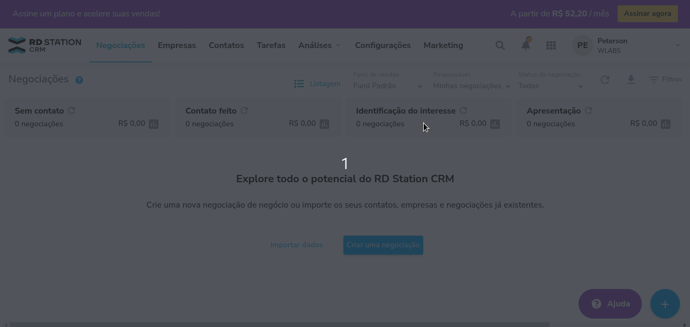Switch to the Empresas section
Viewport: 690px width, 327px height.
point(176,45)
